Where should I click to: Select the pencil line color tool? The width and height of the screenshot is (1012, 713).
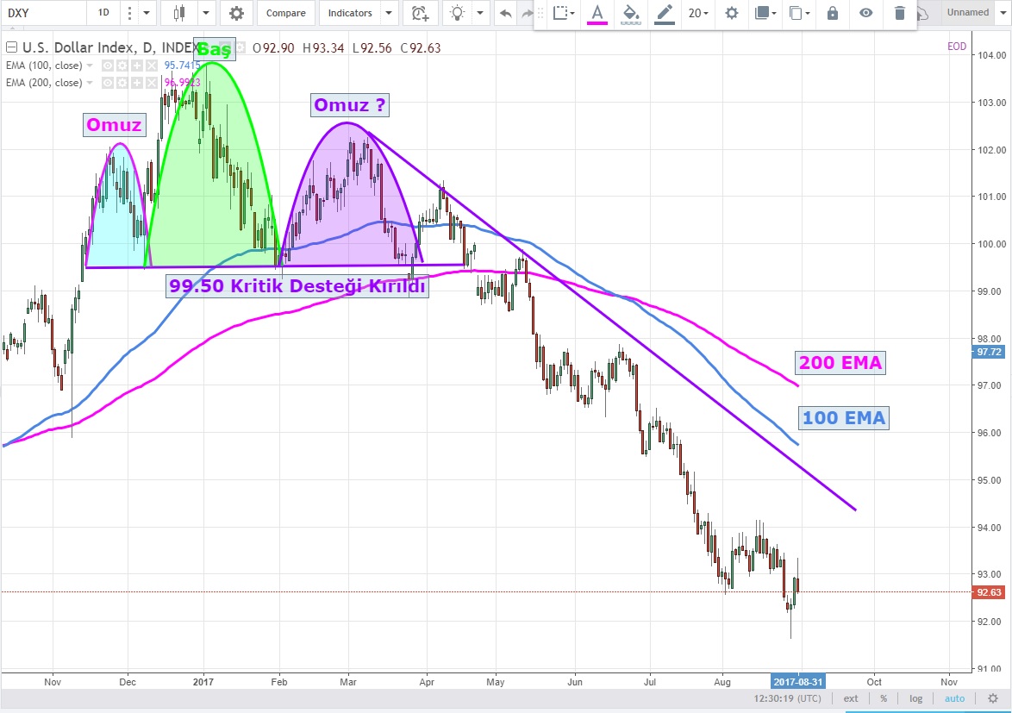tap(663, 13)
